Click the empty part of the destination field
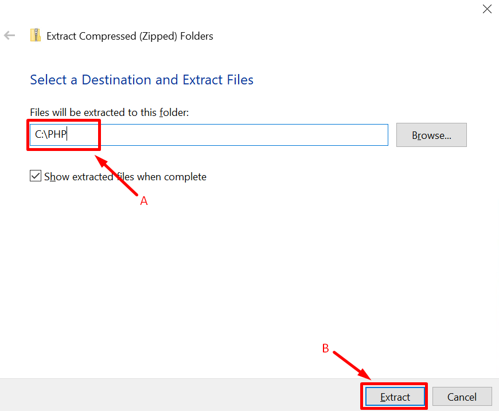The height and width of the screenshot is (411, 499). pyautogui.click(x=241, y=135)
